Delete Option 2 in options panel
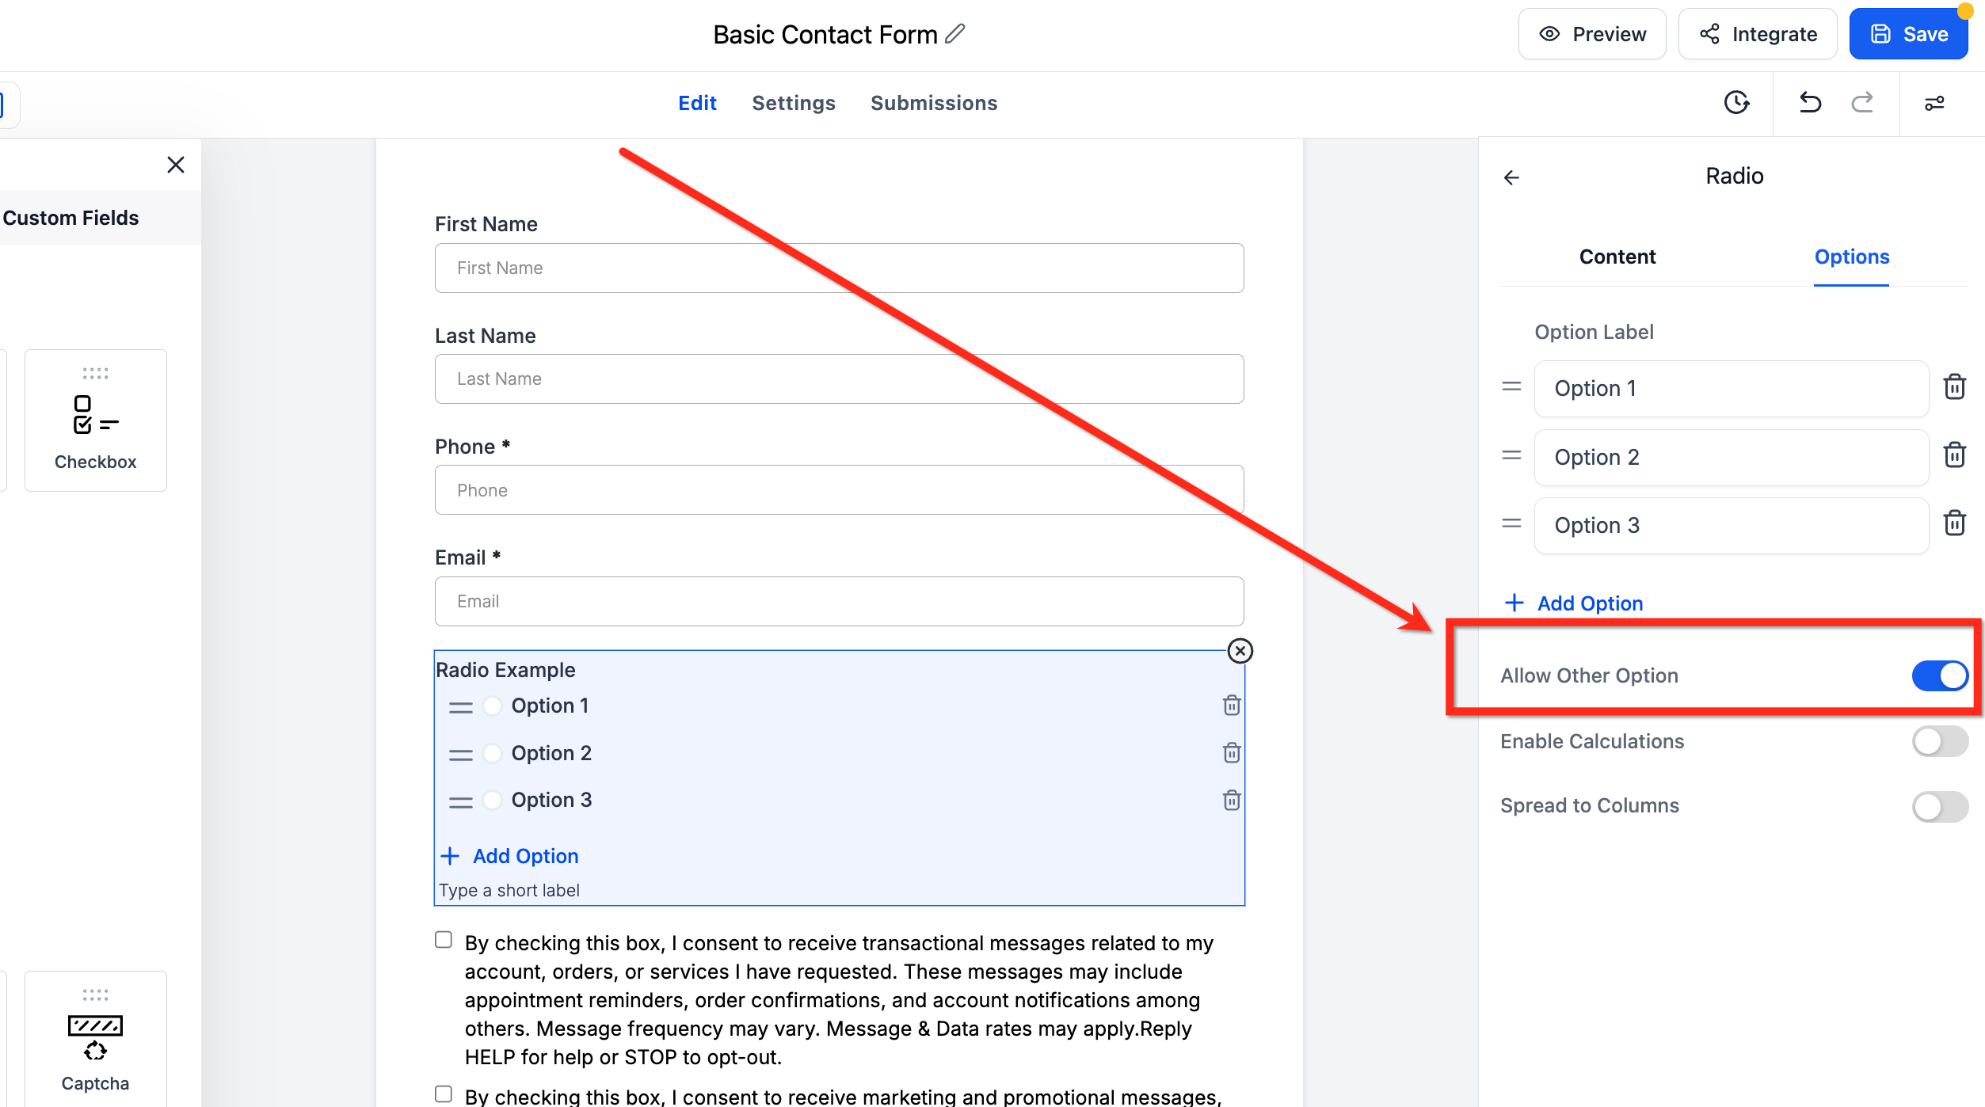1985x1107 pixels. [x=1955, y=455]
